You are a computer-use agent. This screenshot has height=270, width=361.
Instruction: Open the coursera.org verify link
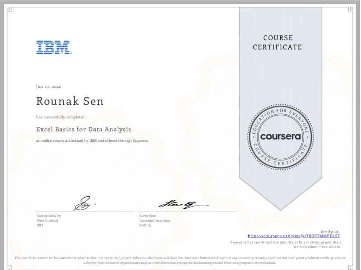294,236
